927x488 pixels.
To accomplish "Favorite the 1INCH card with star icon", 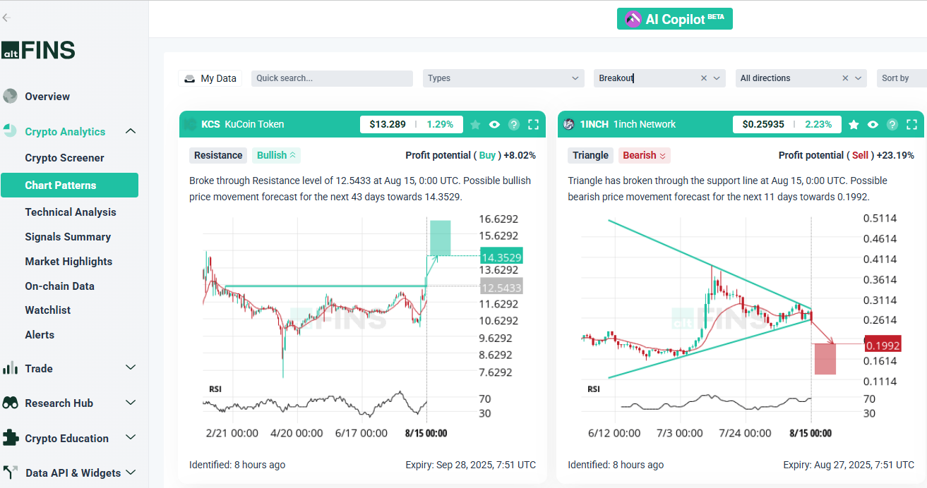I will [854, 125].
